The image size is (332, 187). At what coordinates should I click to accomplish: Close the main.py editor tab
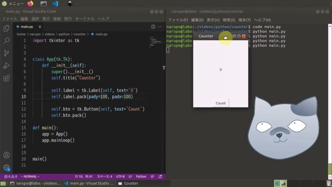click(40, 27)
